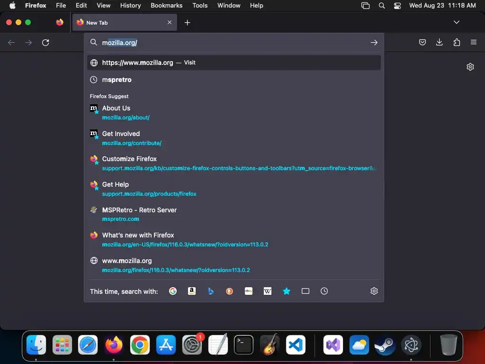The height and width of the screenshot is (364, 485).
Task: Open the Apple menu
Action: (12, 6)
